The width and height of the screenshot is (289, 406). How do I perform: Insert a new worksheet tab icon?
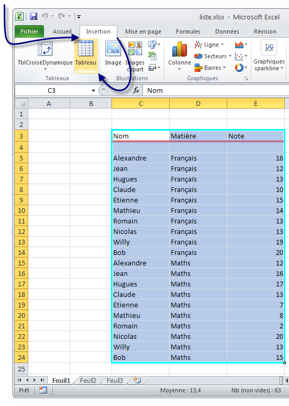137,380
